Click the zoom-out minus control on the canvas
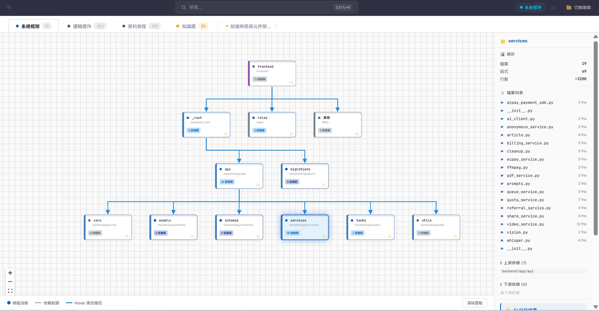The width and height of the screenshot is (599, 311). (10, 282)
